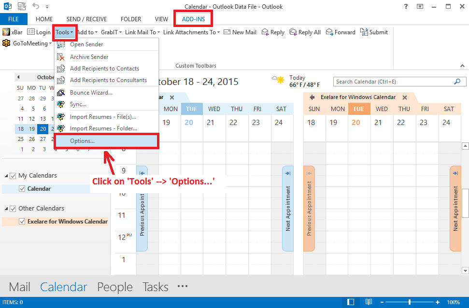Click zoom in plus button
The width and height of the screenshot is (469, 308).
coord(437,302)
